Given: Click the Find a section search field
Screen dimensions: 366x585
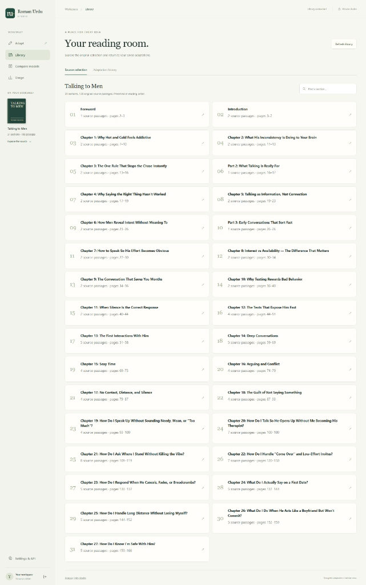Looking at the screenshot, I should point(328,89).
